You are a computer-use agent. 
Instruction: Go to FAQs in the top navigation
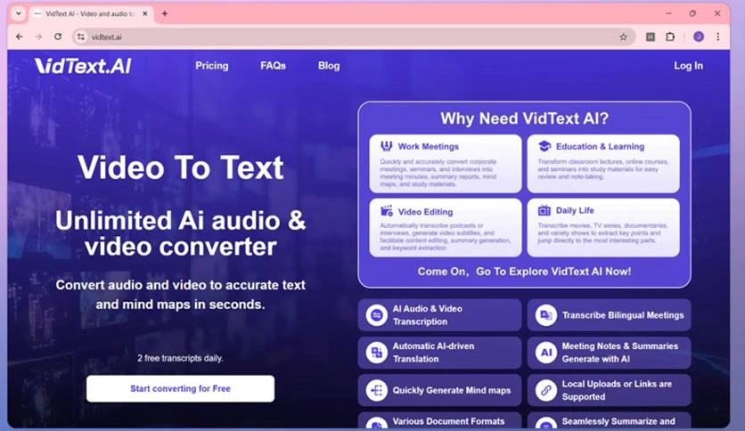273,66
